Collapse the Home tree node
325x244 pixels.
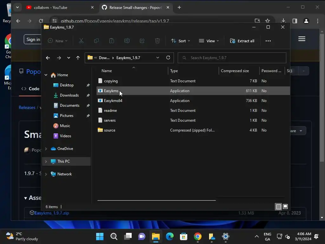[x=46, y=75]
